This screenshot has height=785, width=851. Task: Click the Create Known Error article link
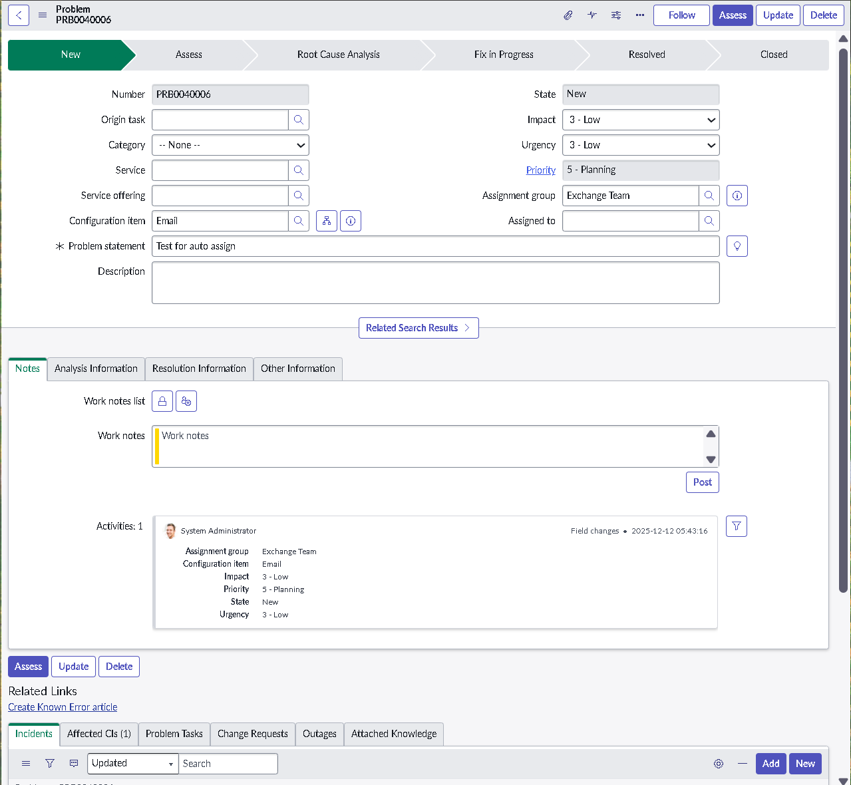(x=62, y=706)
